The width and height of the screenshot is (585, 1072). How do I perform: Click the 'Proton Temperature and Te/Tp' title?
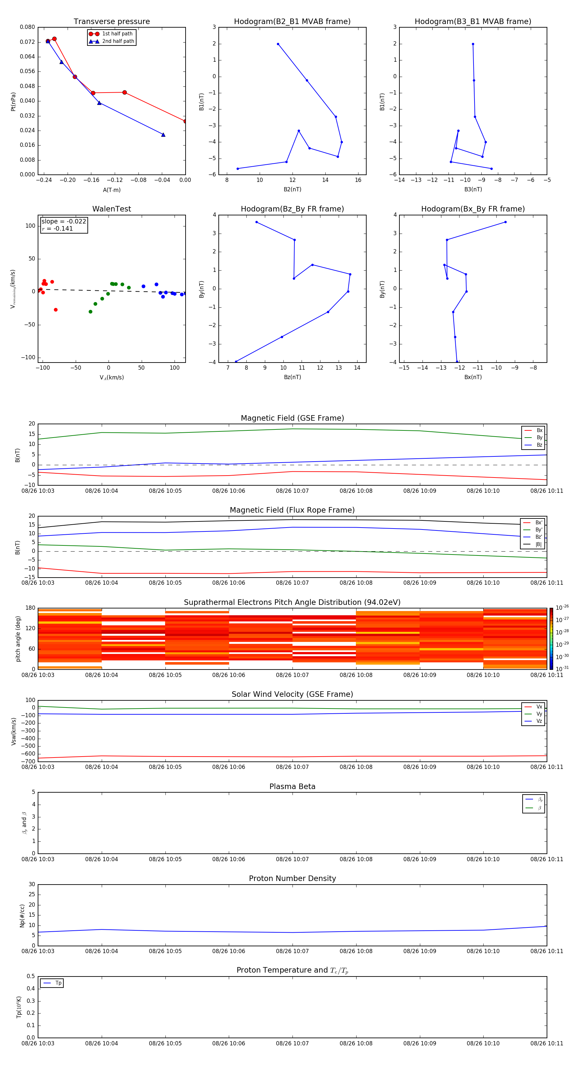point(292,970)
